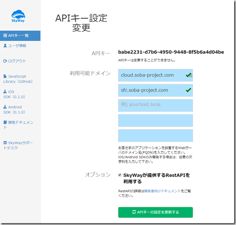Click the download icon beside Android SDK

pos(5,107)
